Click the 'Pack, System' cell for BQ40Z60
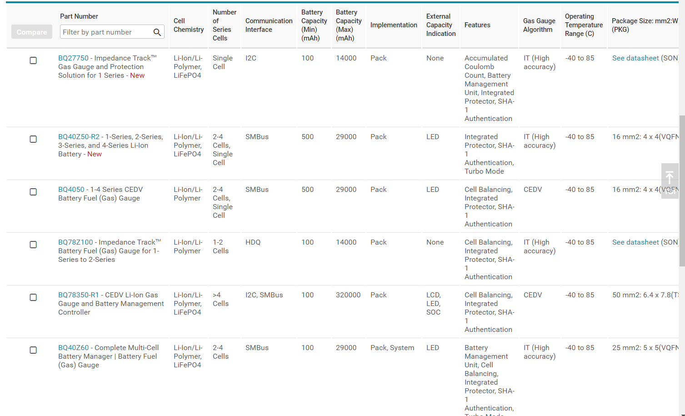 pyautogui.click(x=392, y=348)
